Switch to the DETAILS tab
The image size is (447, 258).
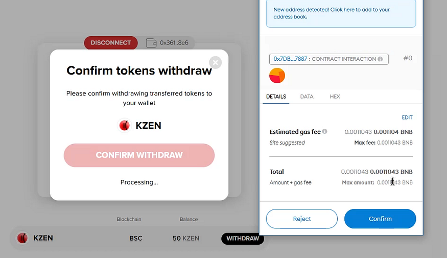click(276, 97)
